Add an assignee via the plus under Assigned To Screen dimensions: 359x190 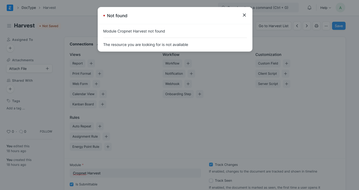(10, 48)
